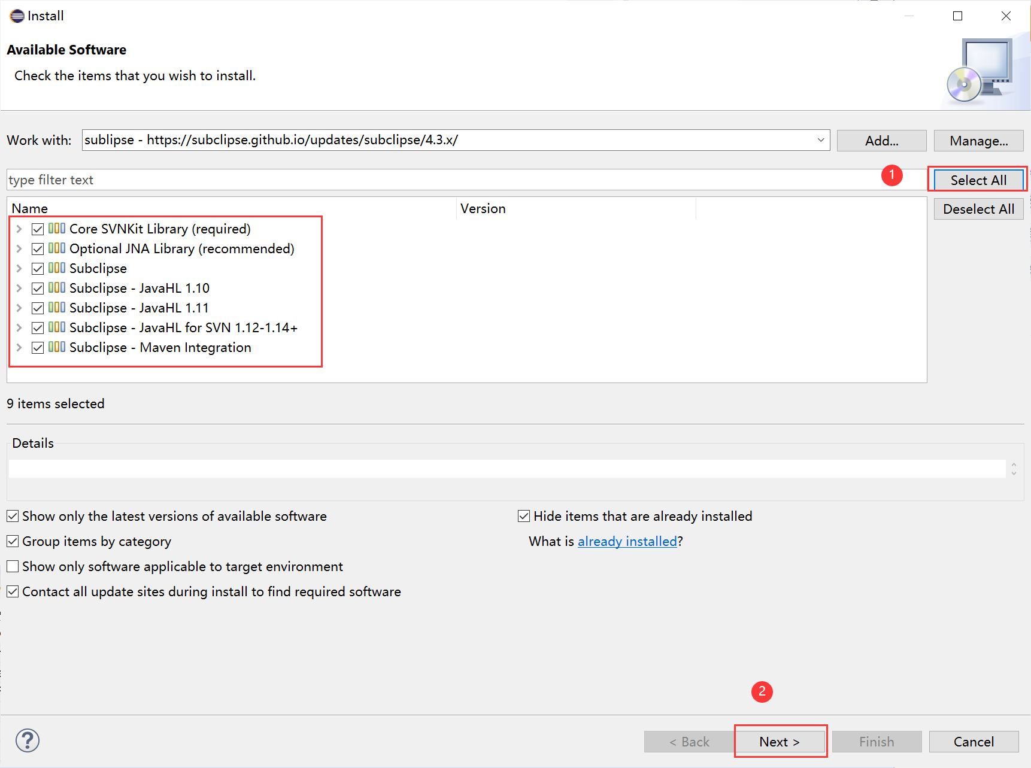
Task: Click the feature icon beside Subclipse - JavaHL 1.10
Action: pos(57,287)
